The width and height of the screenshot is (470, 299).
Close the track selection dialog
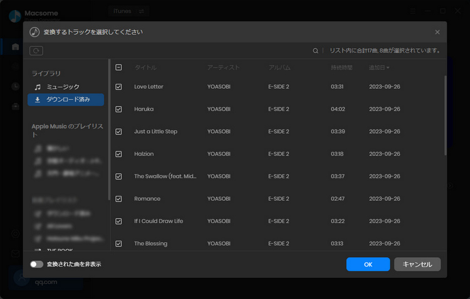pos(437,32)
